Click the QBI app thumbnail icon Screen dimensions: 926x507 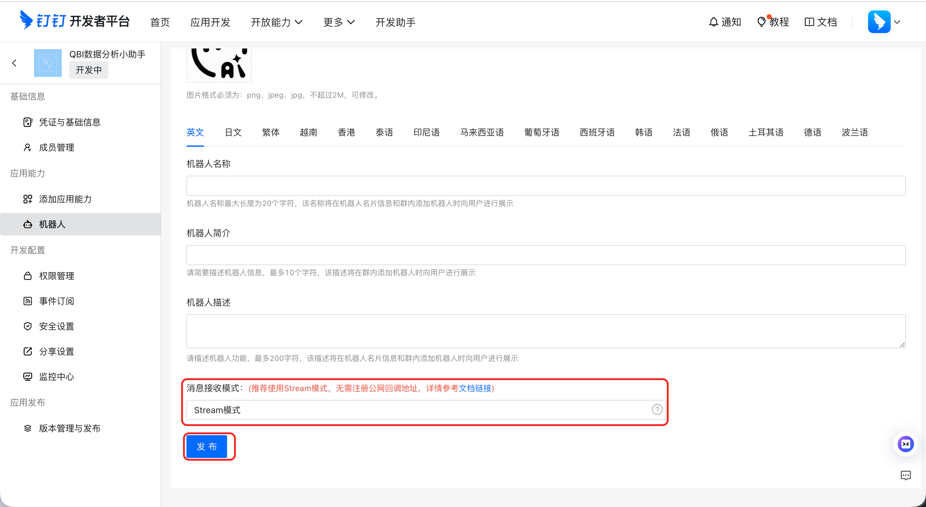click(48, 63)
